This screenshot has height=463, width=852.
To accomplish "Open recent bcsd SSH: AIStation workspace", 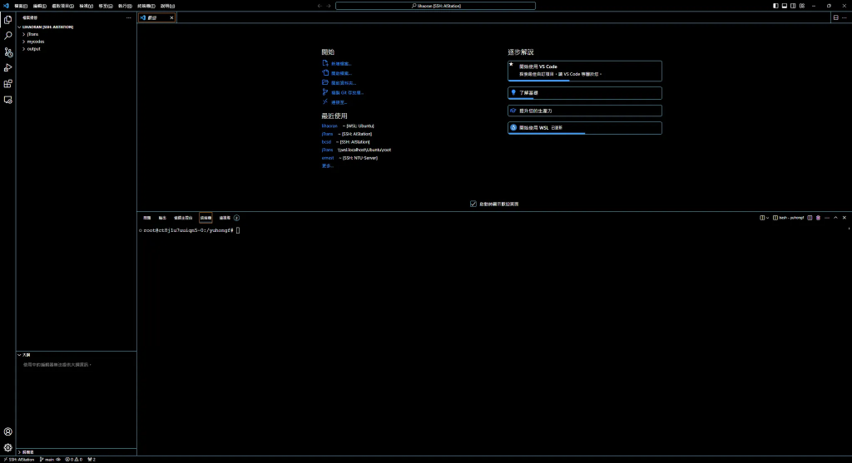I will tap(326, 142).
